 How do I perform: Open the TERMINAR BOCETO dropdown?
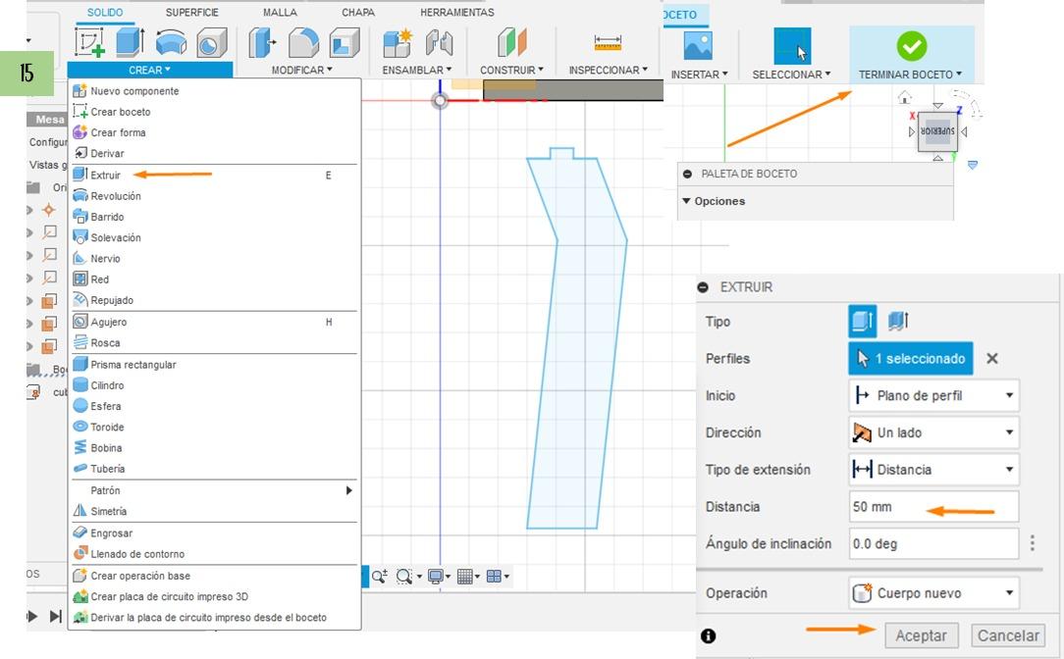tap(910, 75)
